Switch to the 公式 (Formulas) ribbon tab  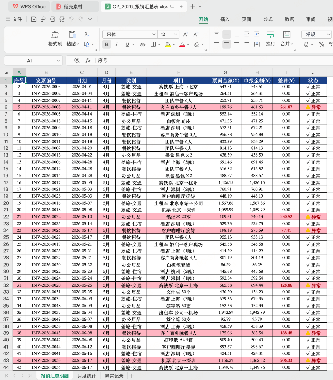click(x=268, y=19)
